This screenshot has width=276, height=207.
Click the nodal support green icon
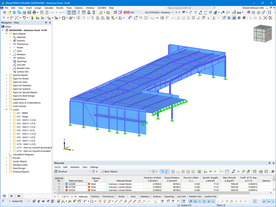pyautogui.click(x=32, y=18)
